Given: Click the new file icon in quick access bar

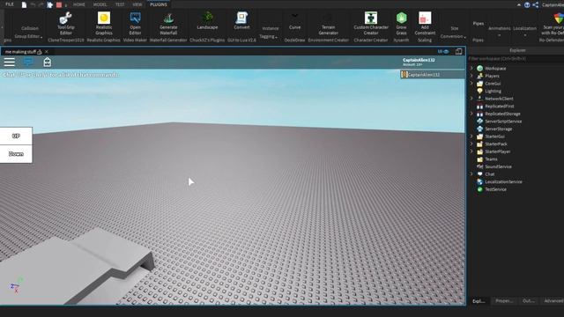Looking at the screenshot, I should tap(24, 4).
